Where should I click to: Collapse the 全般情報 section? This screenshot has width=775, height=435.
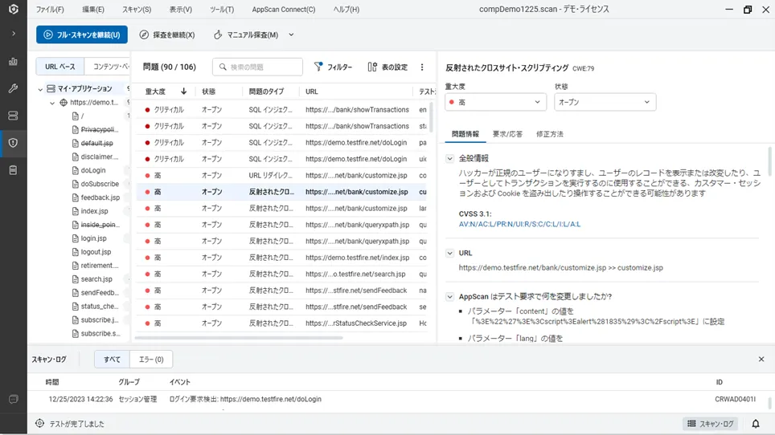(449, 158)
